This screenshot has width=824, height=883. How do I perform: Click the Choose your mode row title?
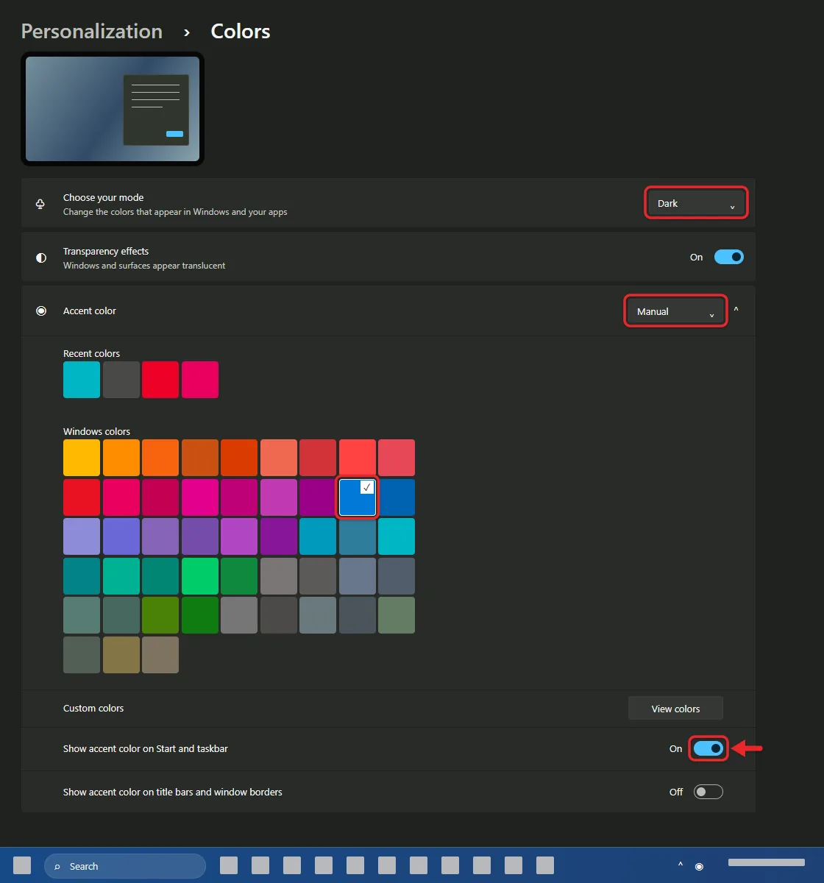(x=104, y=197)
